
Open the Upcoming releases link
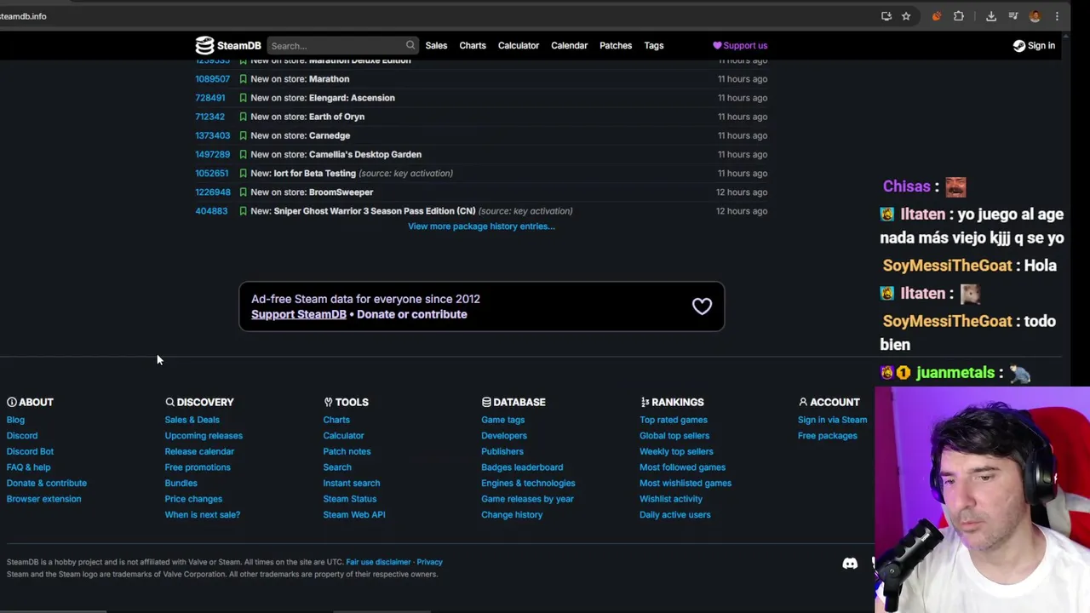pos(204,436)
